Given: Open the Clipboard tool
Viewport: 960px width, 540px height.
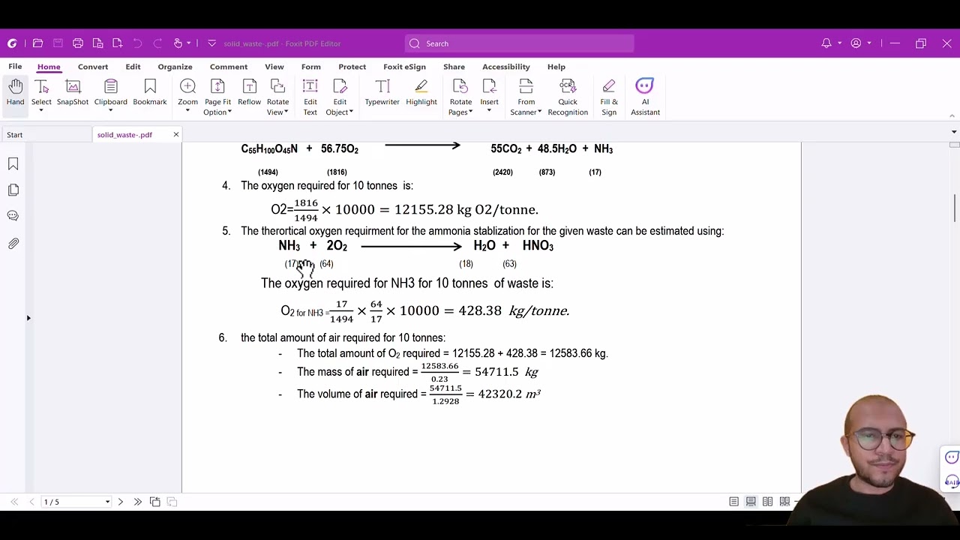Looking at the screenshot, I should tap(110, 93).
